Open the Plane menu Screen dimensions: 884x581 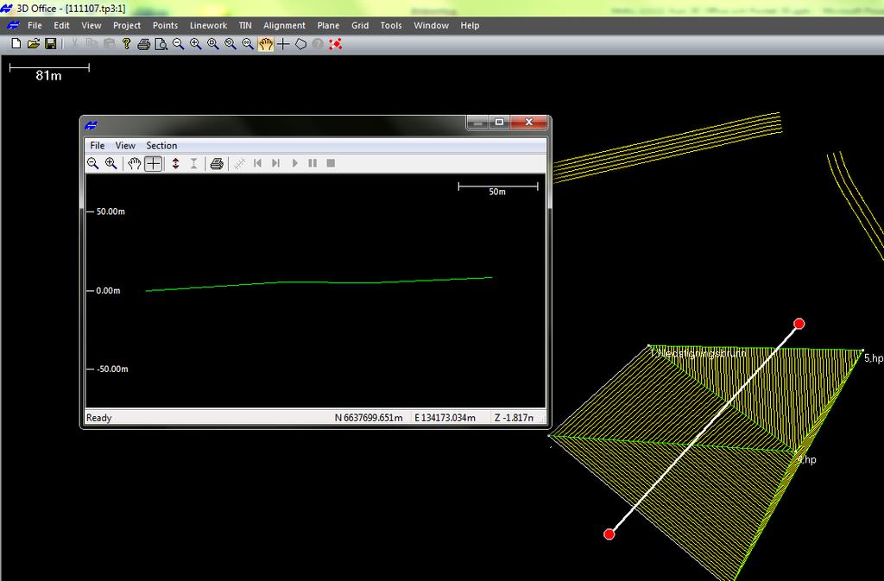click(x=328, y=25)
